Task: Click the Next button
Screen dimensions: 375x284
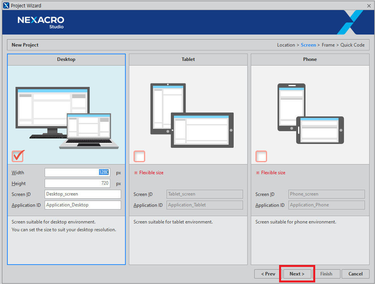Action: pos(297,274)
